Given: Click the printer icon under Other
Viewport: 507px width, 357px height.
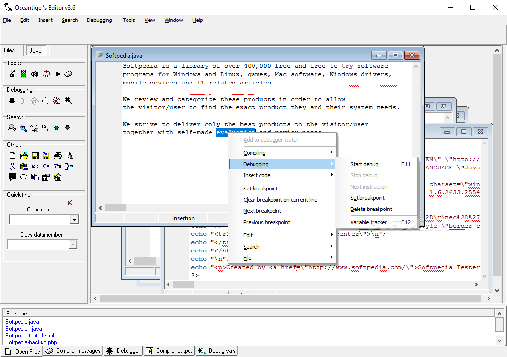Looking at the screenshot, I should coord(58,155).
